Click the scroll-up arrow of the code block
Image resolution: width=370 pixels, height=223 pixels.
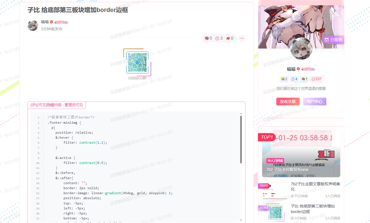241,113
